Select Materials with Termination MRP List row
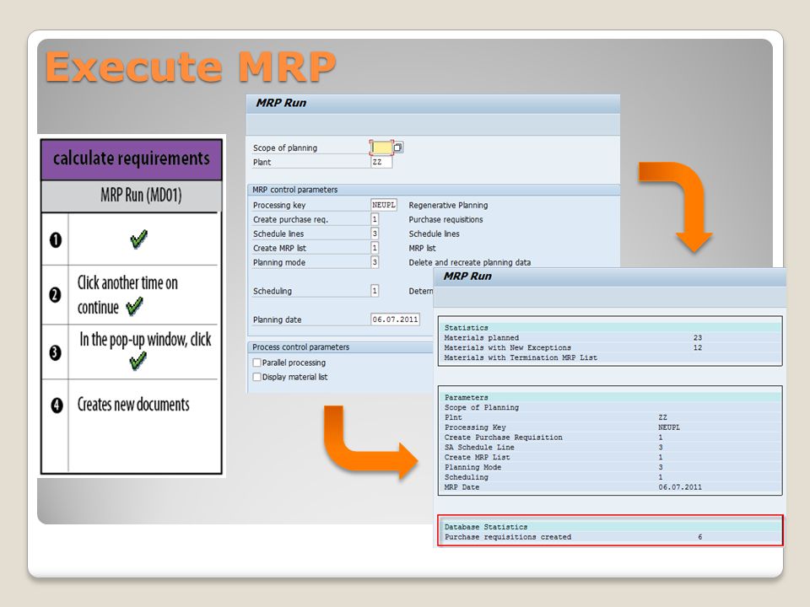The height and width of the screenshot is (607, 810). [x=610, y=357]
